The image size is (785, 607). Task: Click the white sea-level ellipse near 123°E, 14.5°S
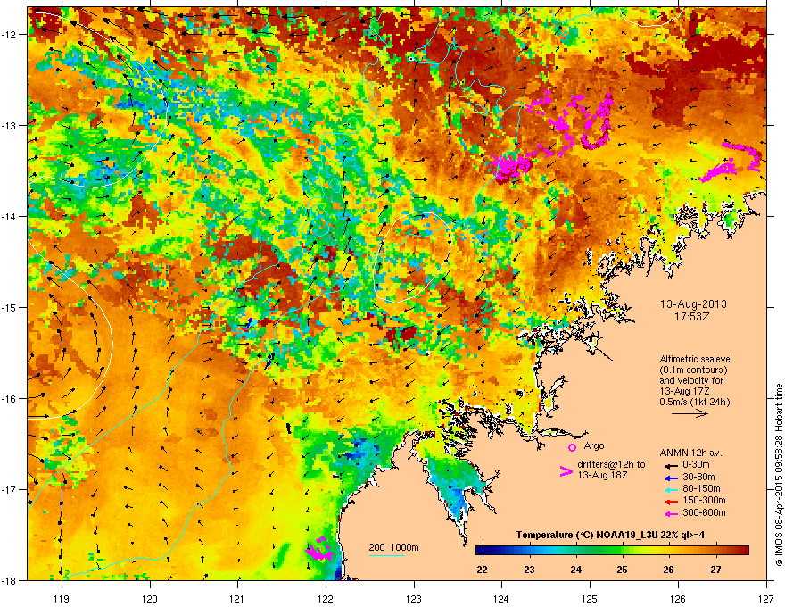pos(413,257)
